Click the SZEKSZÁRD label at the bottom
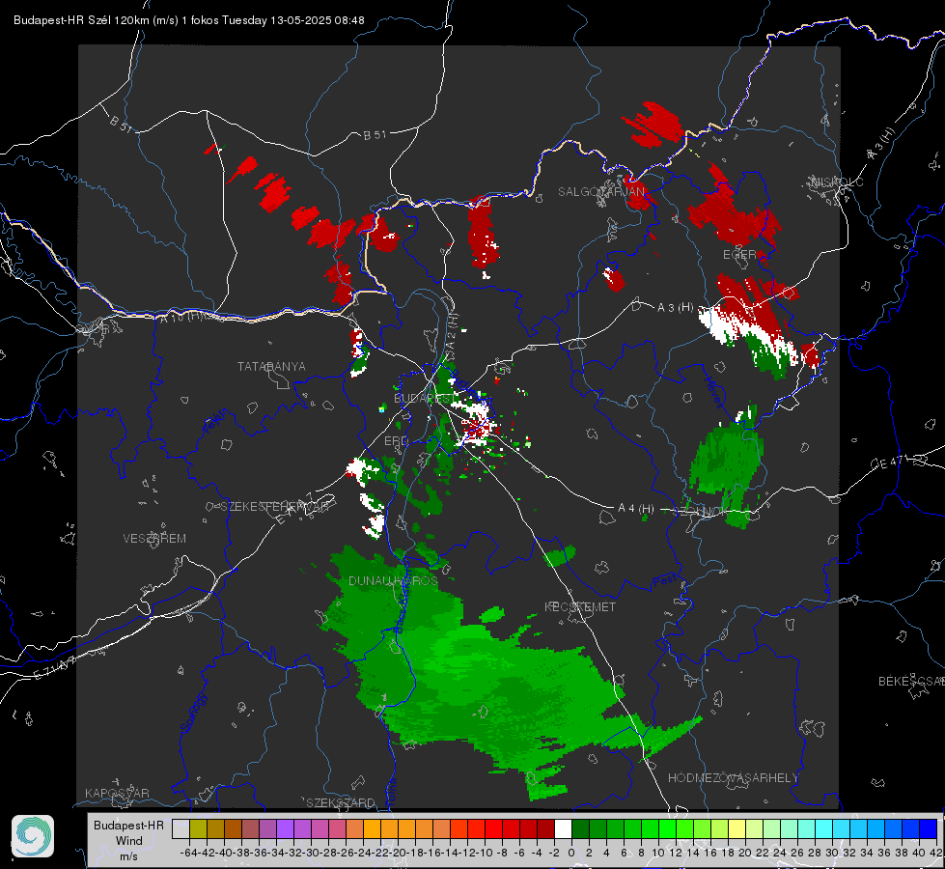The image size is (945, 869). click(341, 802)
